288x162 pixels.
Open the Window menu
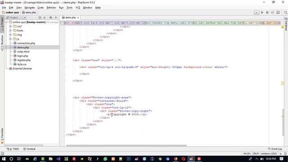tap(87, 8)
